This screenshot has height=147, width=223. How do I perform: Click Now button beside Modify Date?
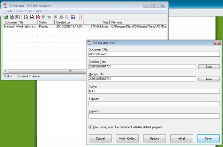click(209, 79)
